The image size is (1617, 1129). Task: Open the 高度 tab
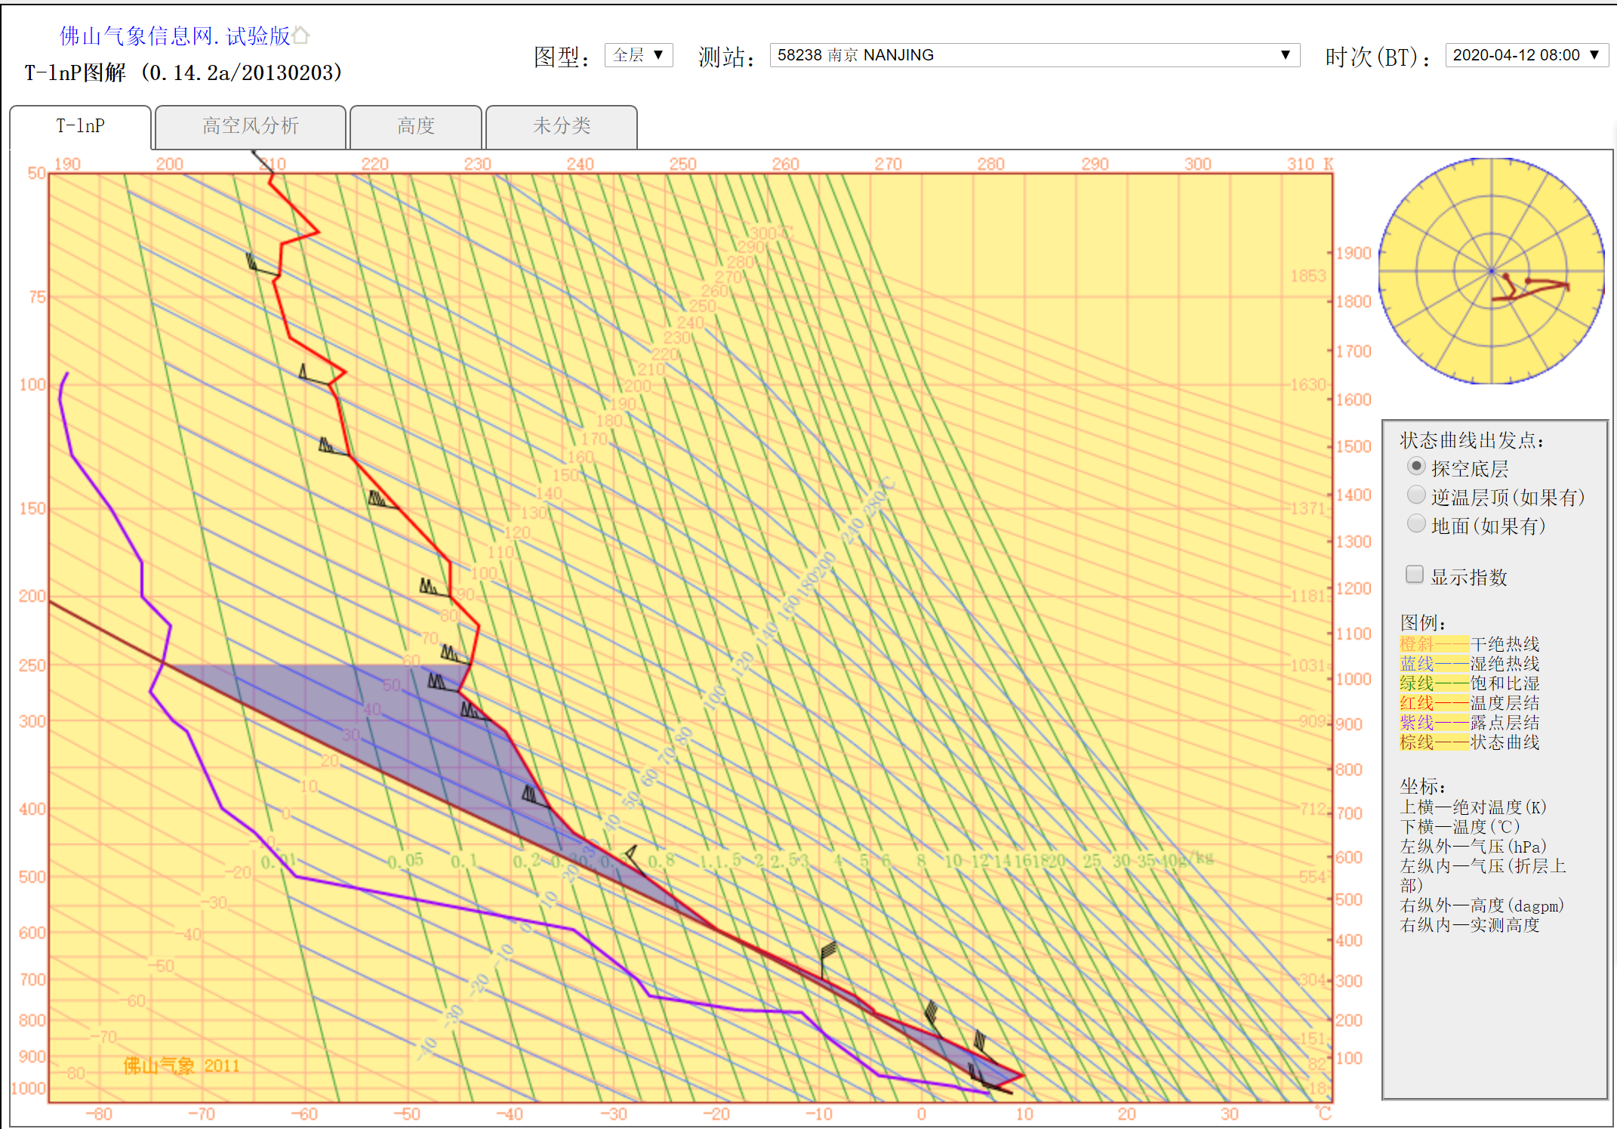click(416, 126)
